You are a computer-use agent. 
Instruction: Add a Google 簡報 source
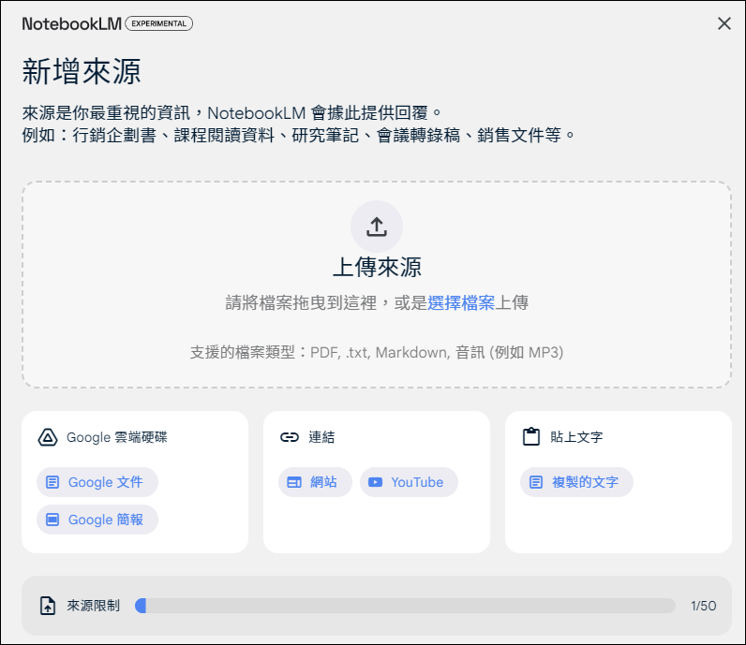[97, 520]
